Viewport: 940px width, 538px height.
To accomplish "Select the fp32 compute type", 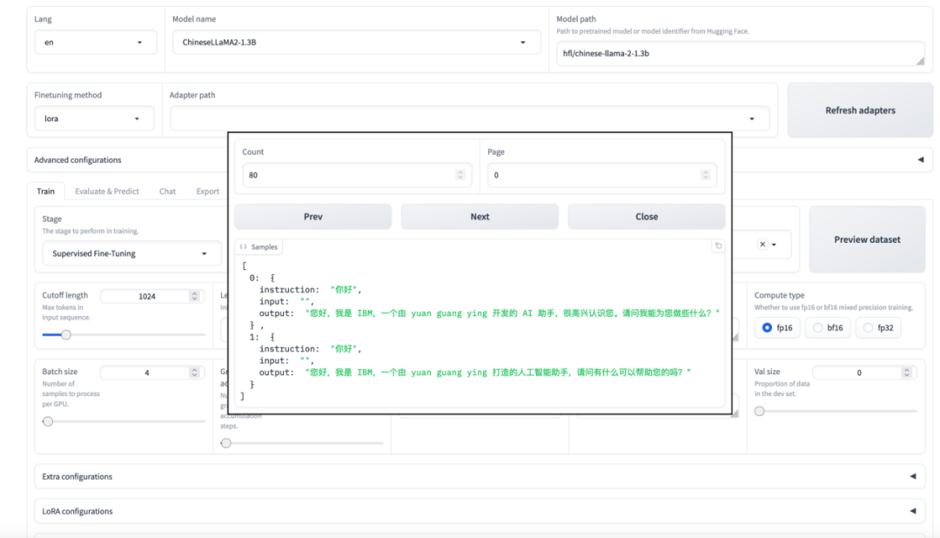I will point(877,327).
